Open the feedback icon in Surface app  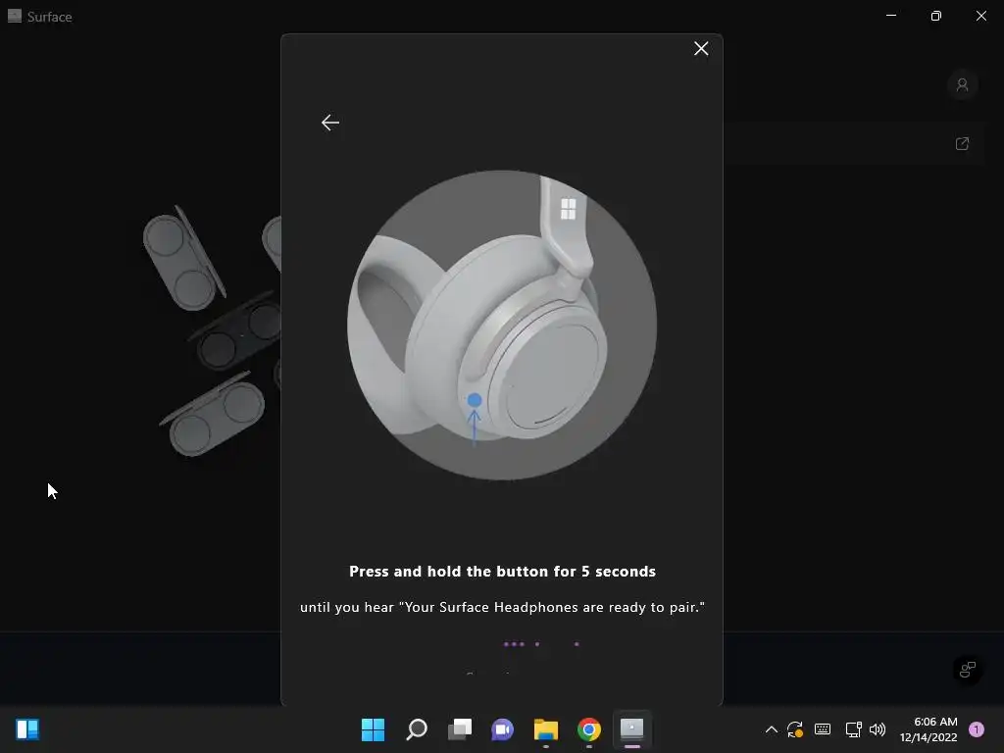point(968,670)
